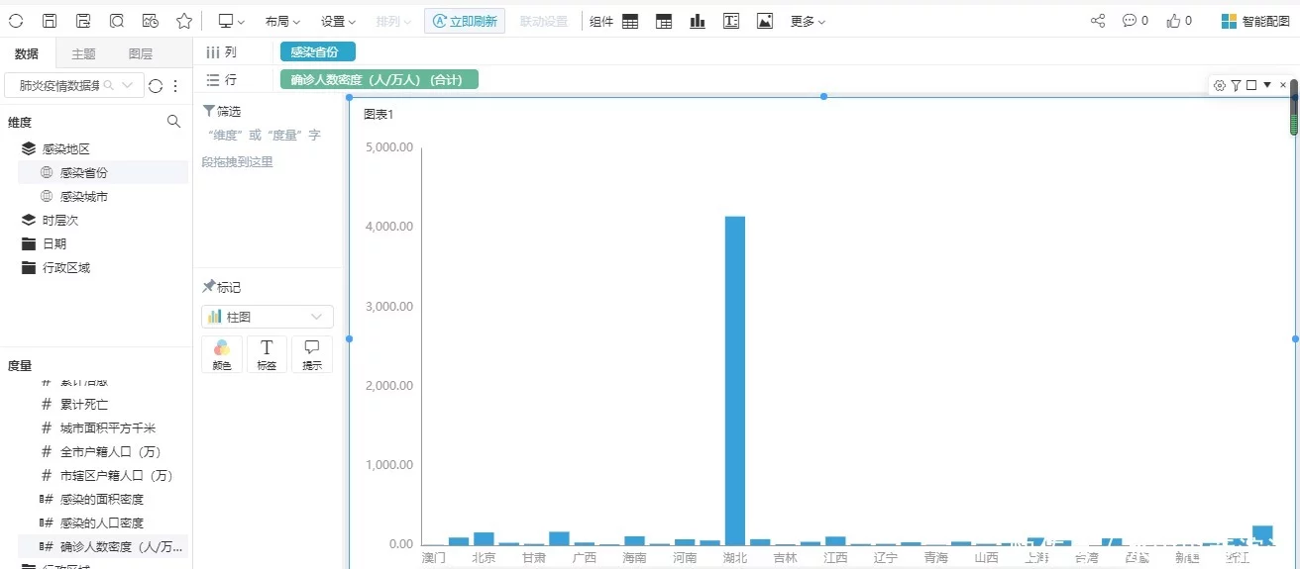Image resolution: width=1300 pixels, height=569 pixels.
Task: Click the 北京 axis label
Action: pos(484,558)
